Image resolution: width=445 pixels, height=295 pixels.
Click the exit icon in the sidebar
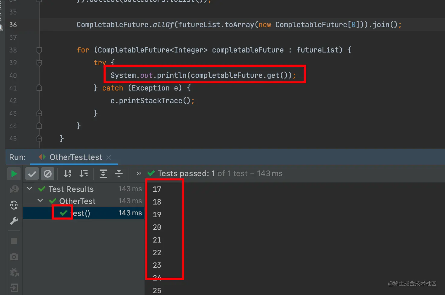tap(14, 288)
